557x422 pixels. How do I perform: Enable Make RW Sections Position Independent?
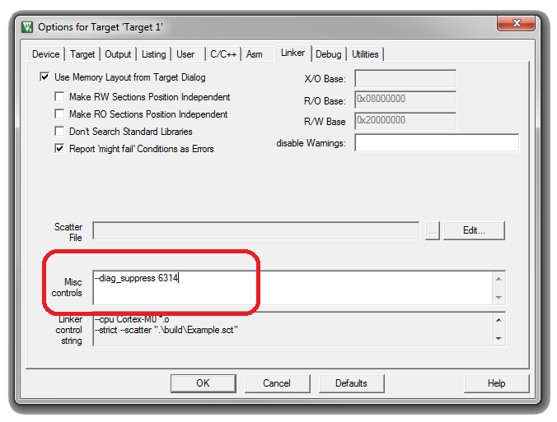point(59,96)
